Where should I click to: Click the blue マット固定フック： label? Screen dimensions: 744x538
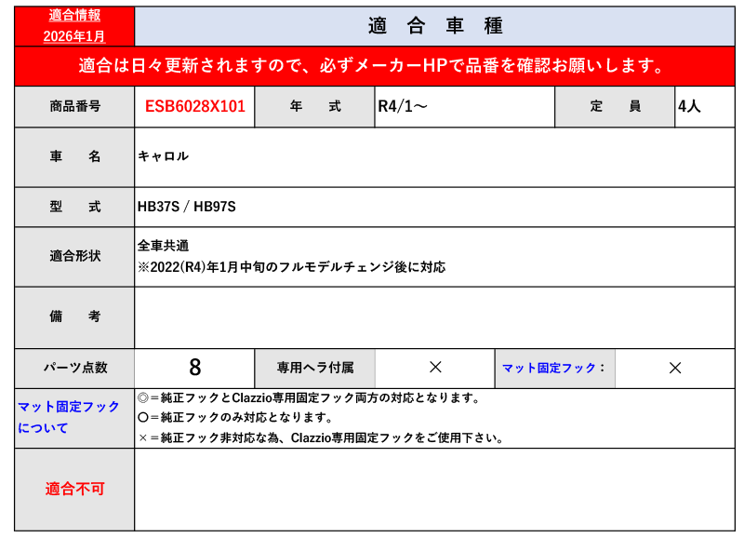pos(554,368)
